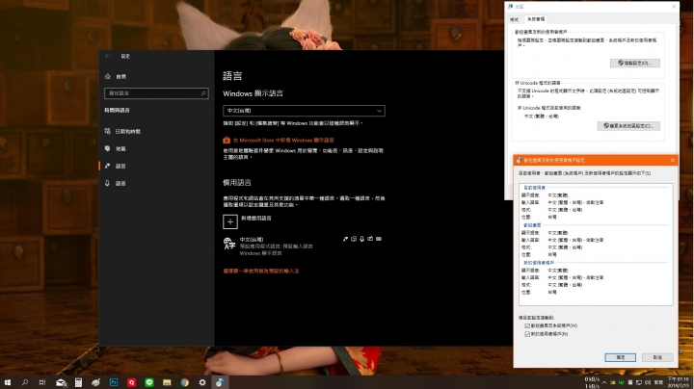This screenshot has height=389, width=694.
Task: Click 變更系統地區設定(C)... button in Region dialog
Action: [628, 126]
